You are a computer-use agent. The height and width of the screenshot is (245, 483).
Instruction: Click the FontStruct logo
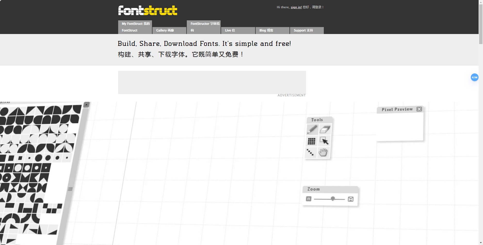click(x=147, y=10)
